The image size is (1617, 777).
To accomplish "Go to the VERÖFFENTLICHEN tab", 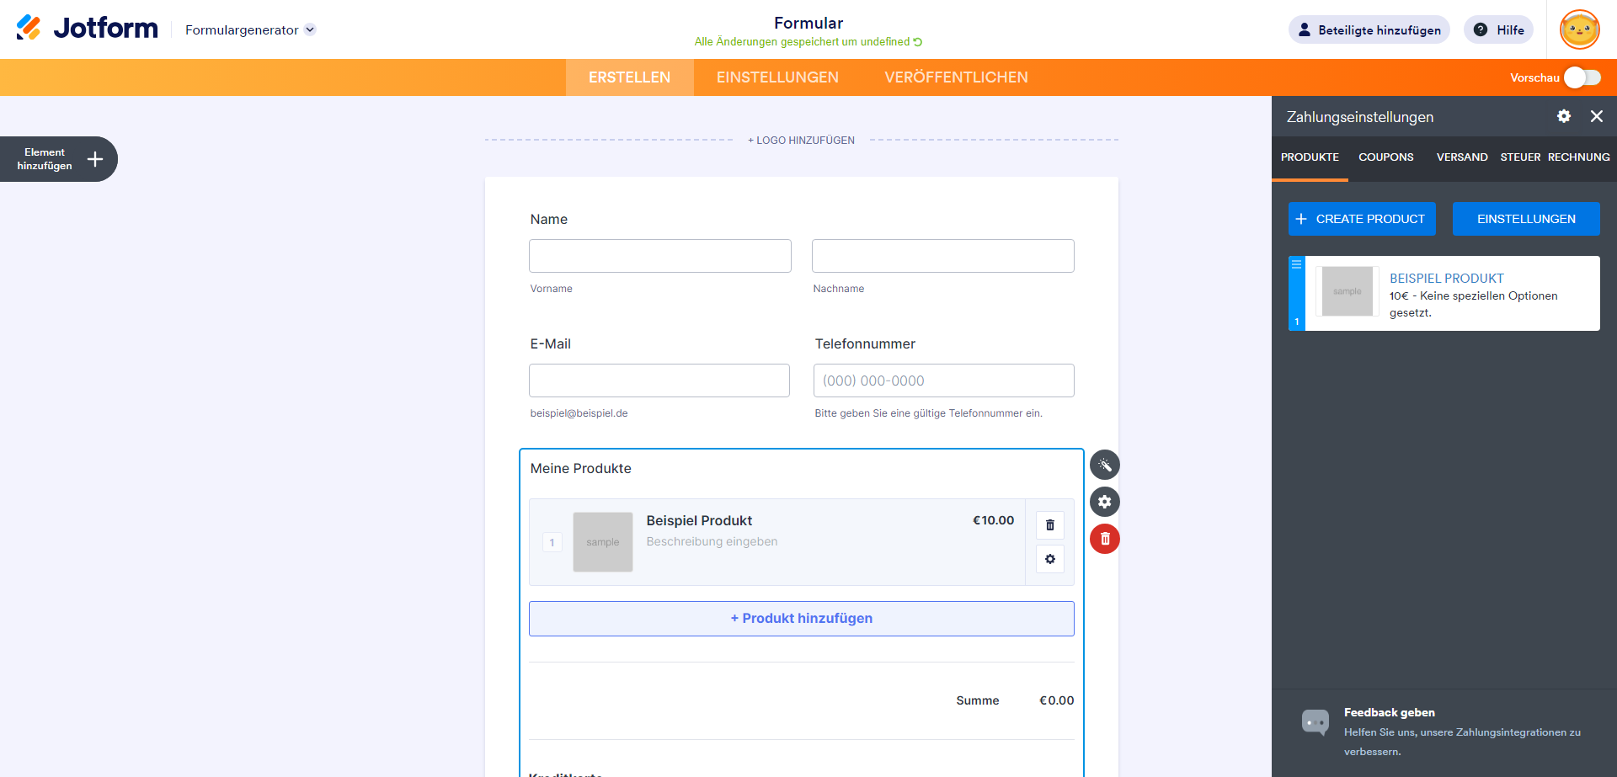I will [955, 77].
